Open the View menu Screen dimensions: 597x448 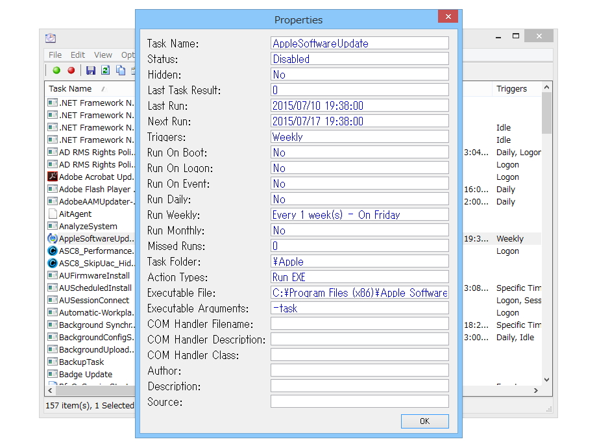point(103,55)
